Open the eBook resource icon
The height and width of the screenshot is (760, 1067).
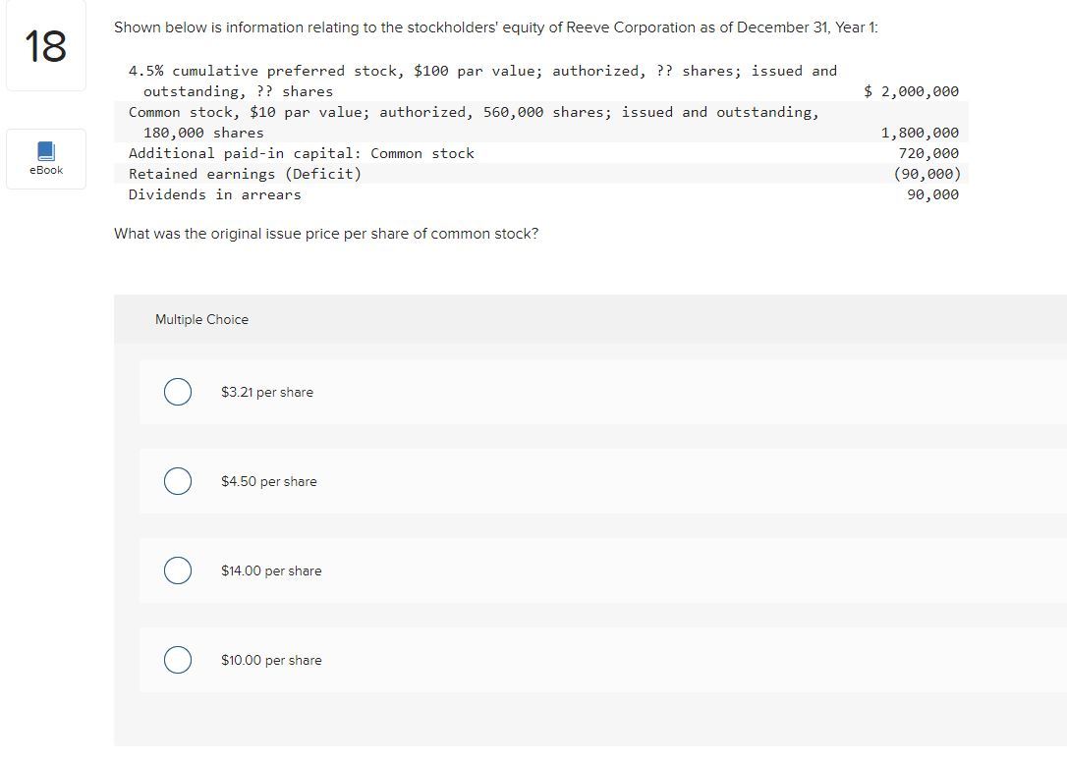(45, 158)
